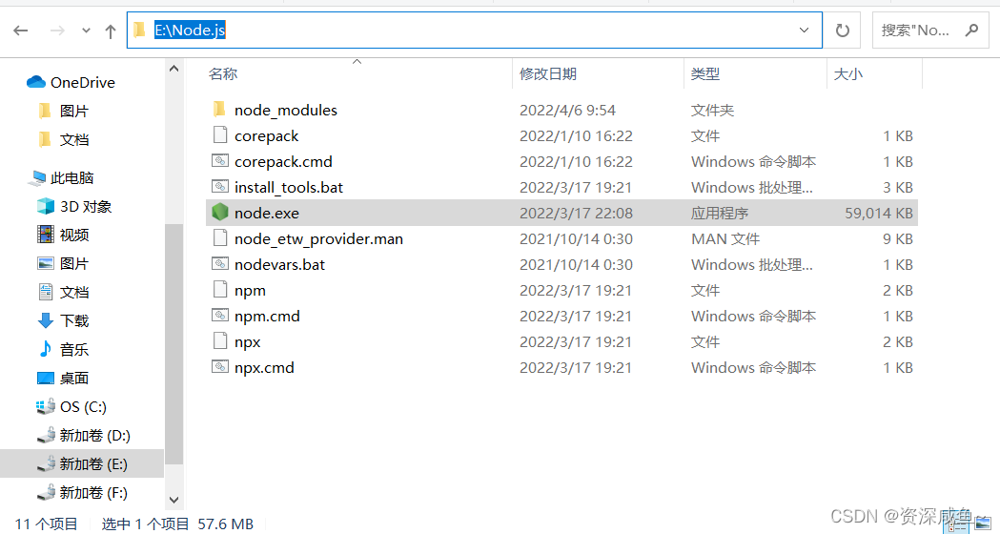Viewport: 1000px width, 534px height.
Task: Go back with the left arrow
Action: 21,31
